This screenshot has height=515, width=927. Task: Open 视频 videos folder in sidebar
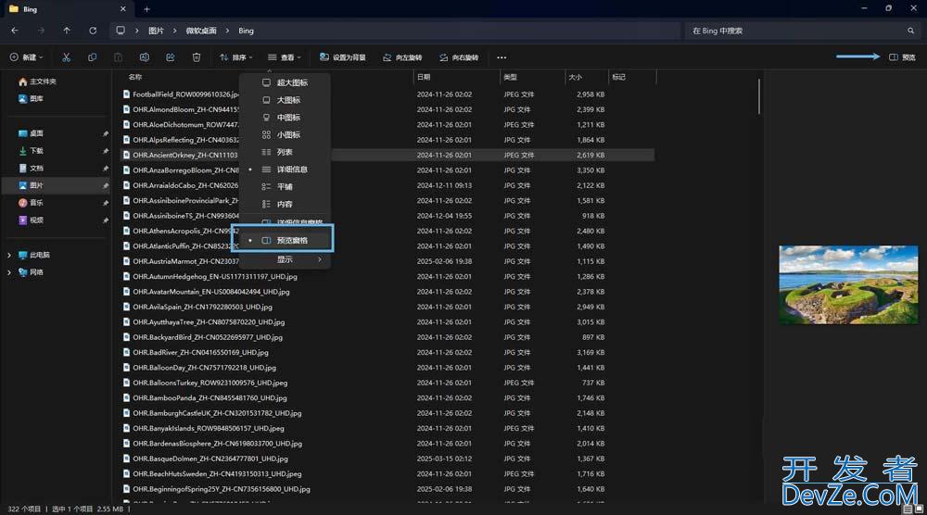tap(31, 220)
